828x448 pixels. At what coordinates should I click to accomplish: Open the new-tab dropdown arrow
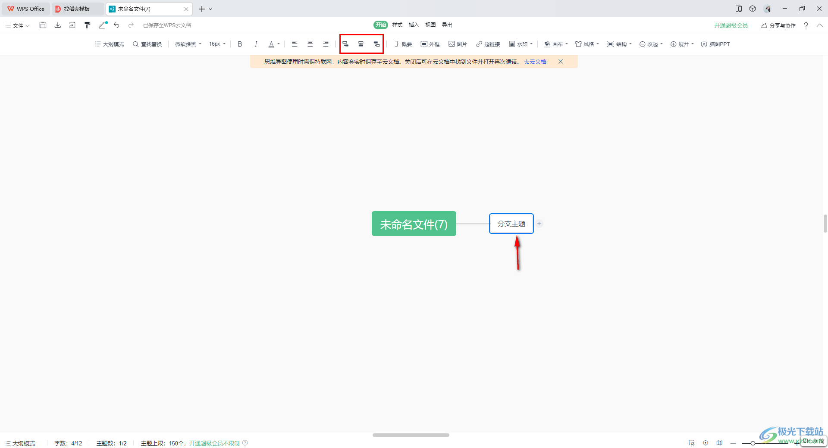210,9
